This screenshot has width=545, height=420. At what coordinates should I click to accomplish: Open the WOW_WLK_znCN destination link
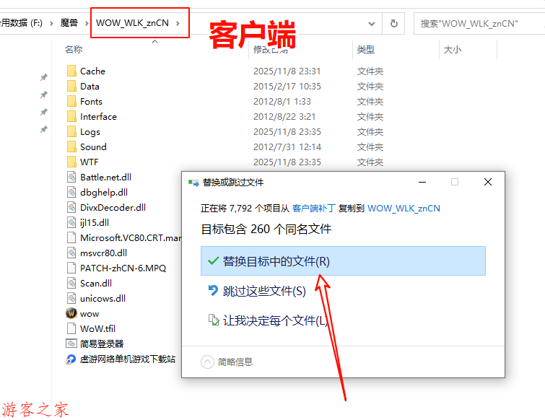click(404, 208)
